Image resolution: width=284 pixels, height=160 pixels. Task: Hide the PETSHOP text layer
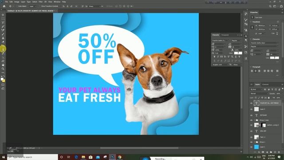(x=251, y=115)
